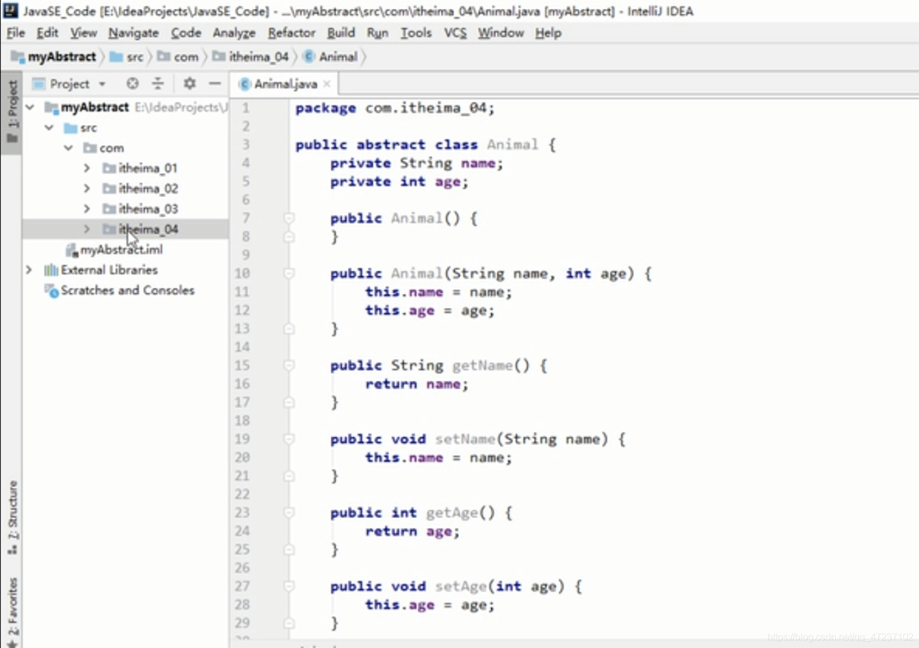This screenshot has height=648, width=919.
Task: Expand the itheima_03 package
Action: coord(87,209)
